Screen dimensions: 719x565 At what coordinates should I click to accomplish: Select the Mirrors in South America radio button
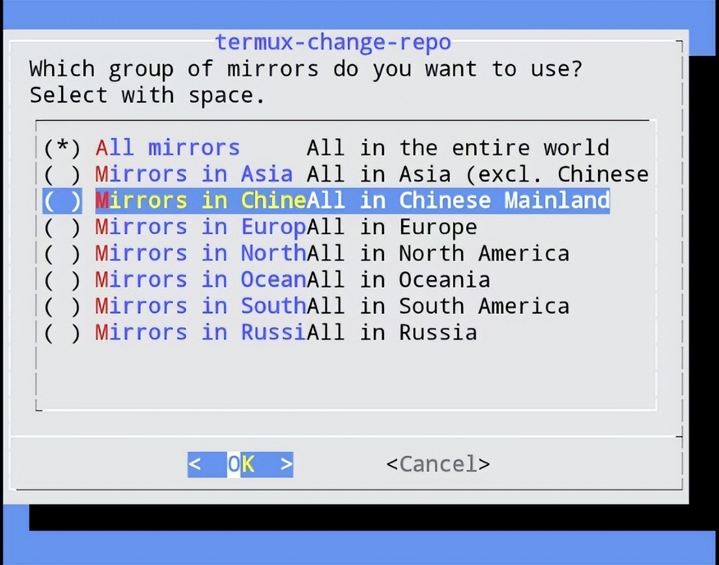click(63, 307)
